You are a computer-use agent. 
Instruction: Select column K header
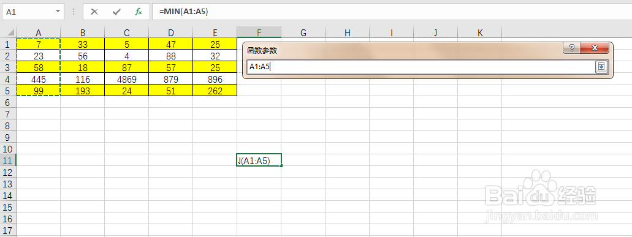tap(479, 32)
